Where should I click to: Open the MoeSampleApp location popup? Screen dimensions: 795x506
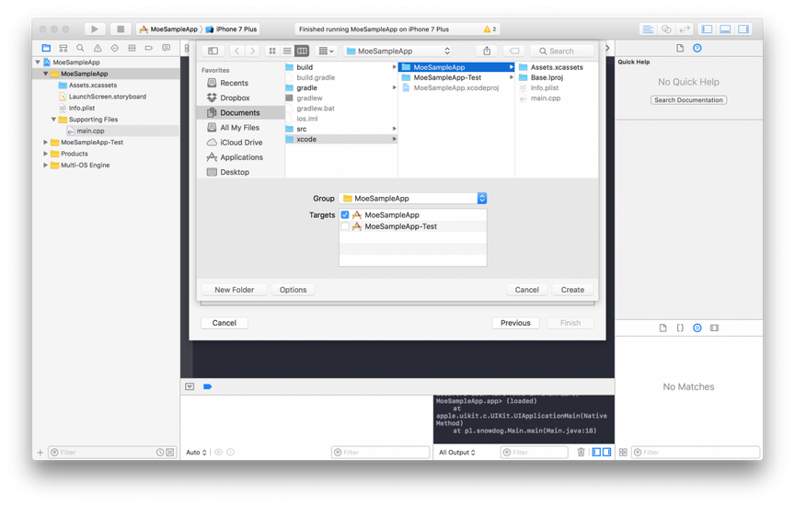tap(398, 51)
